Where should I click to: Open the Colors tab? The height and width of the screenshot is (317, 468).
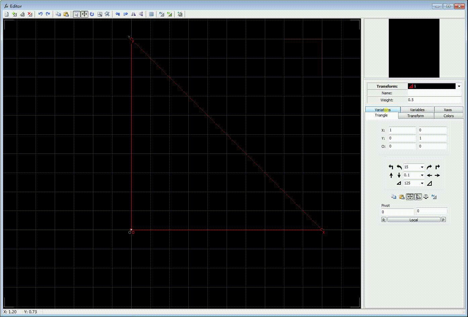pyautogui.click(x=449, y=116)
